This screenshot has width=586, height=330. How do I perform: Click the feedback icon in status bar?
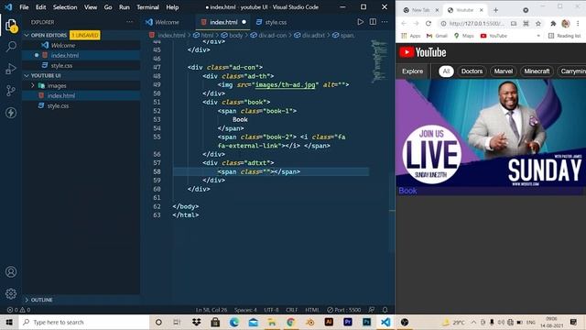pyautogui.click(x=372, y=310)
